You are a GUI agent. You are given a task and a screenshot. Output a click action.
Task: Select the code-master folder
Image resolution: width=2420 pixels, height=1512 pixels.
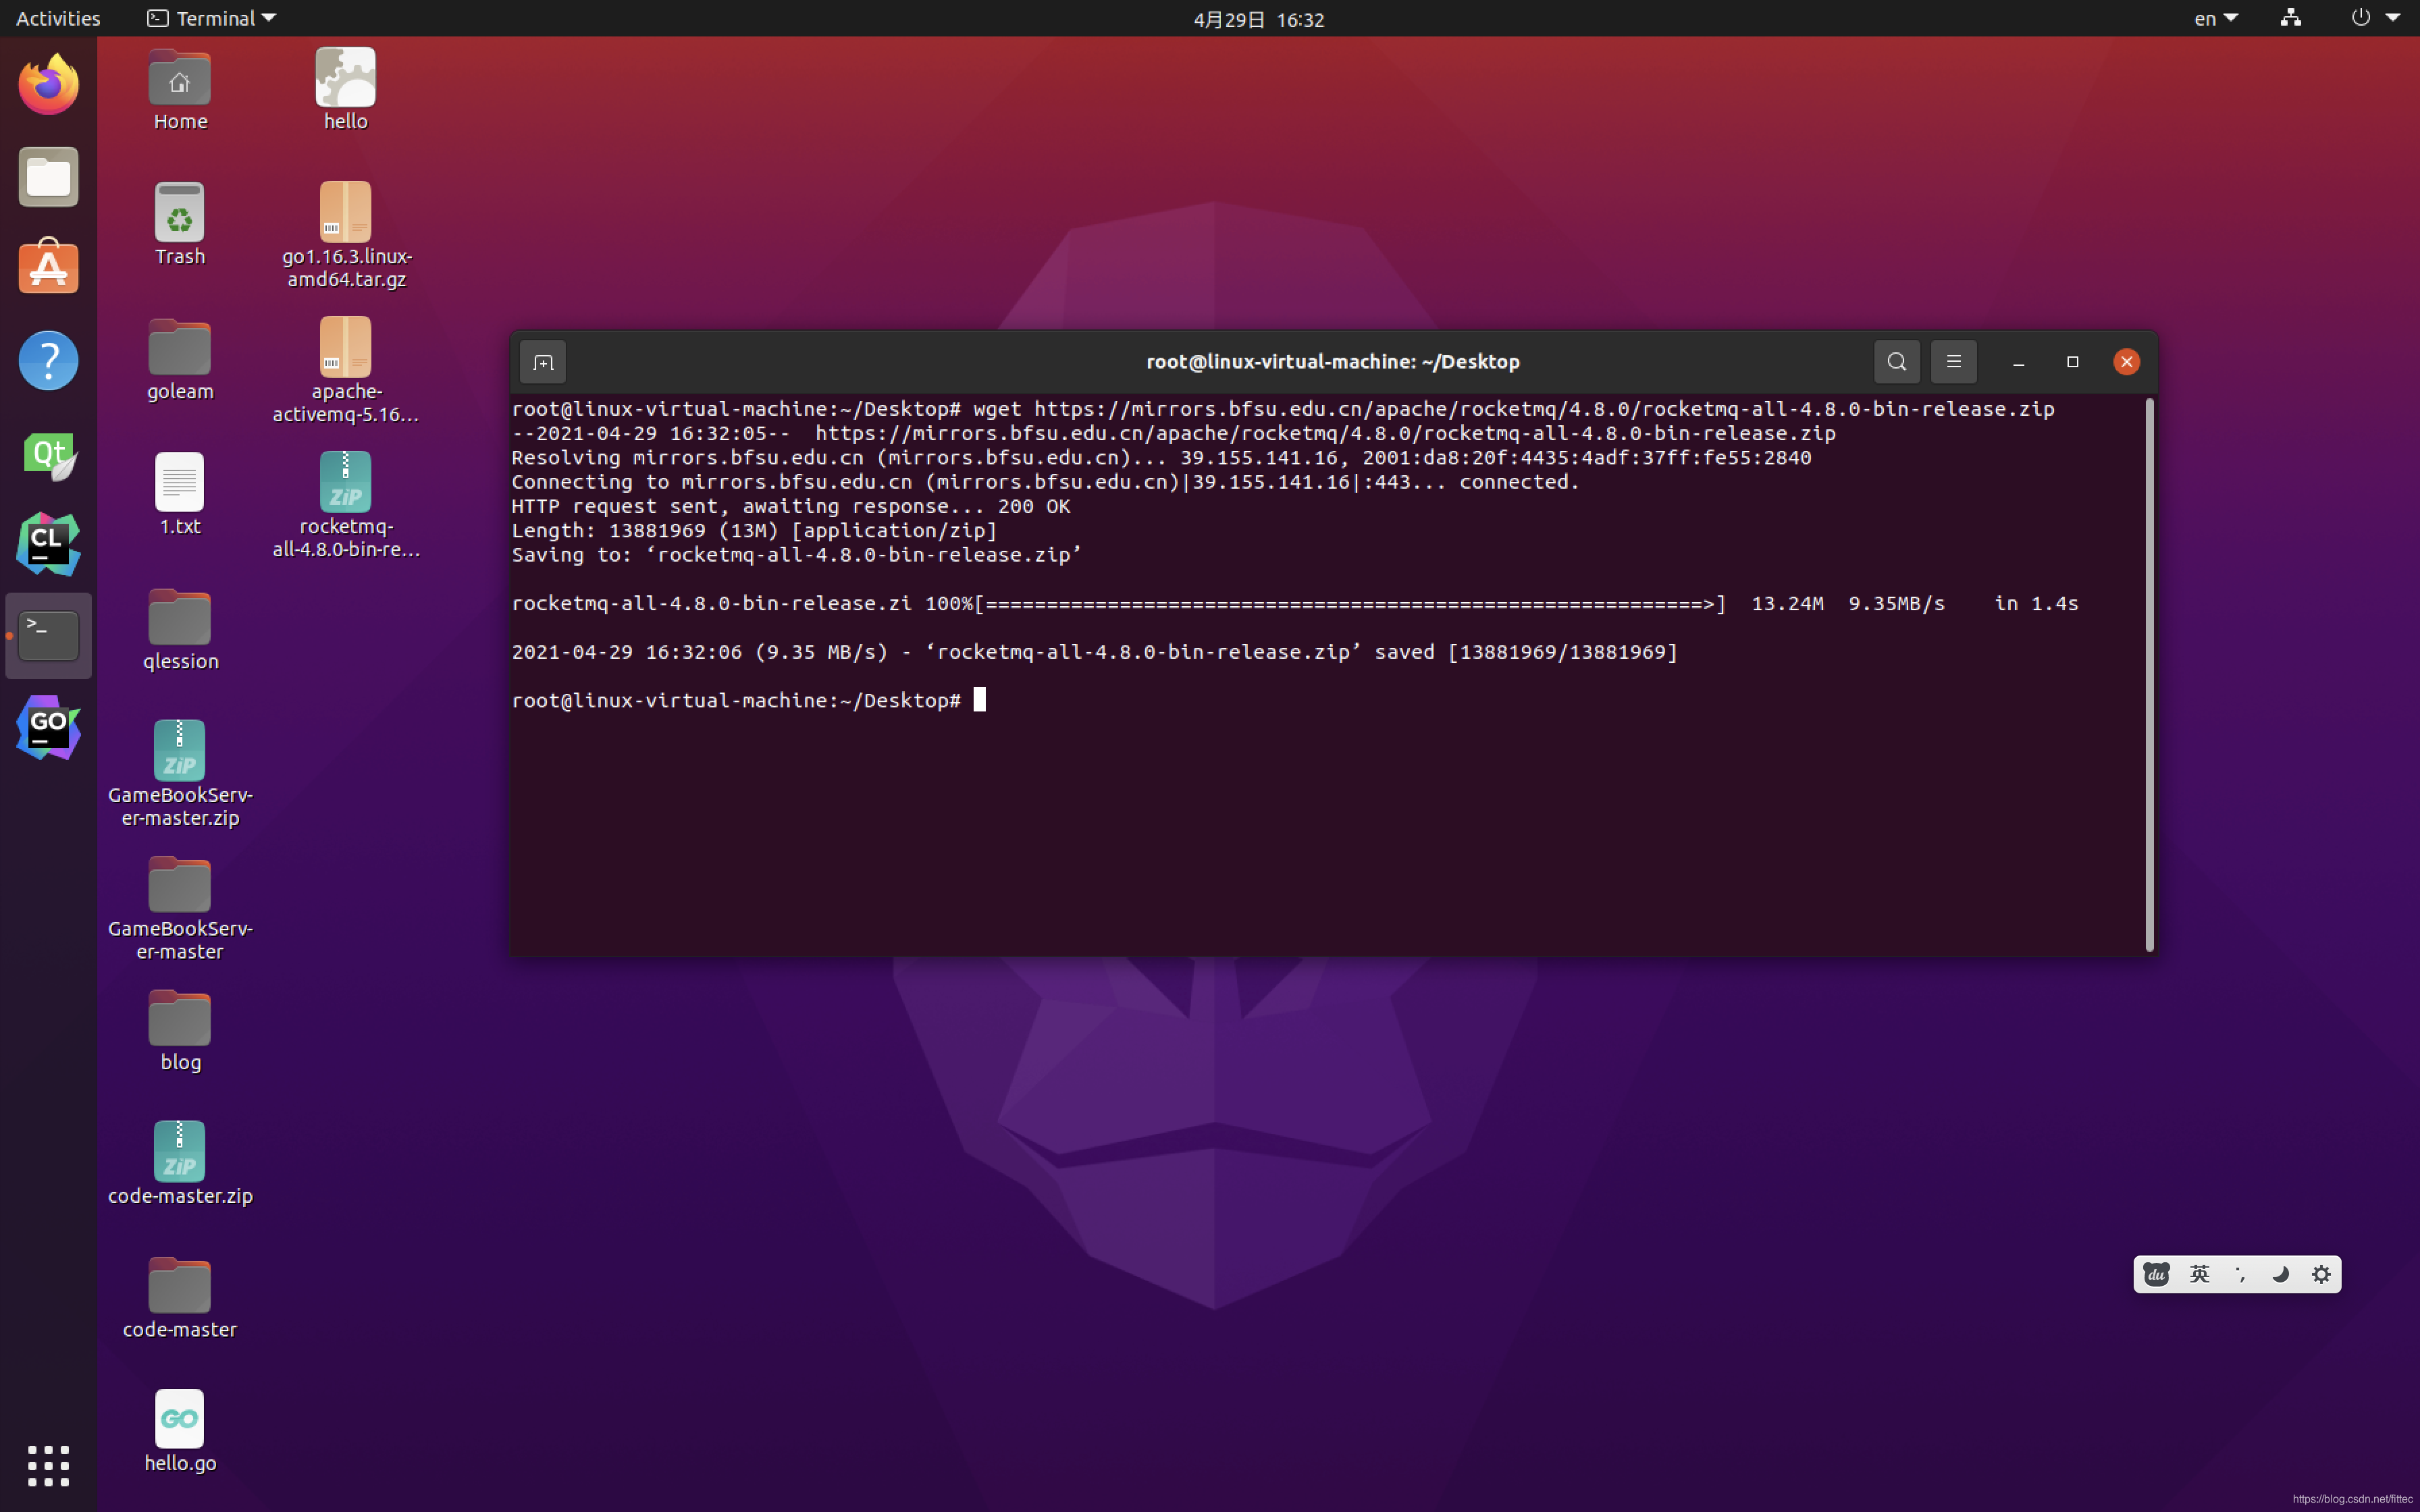(180, 1298)
